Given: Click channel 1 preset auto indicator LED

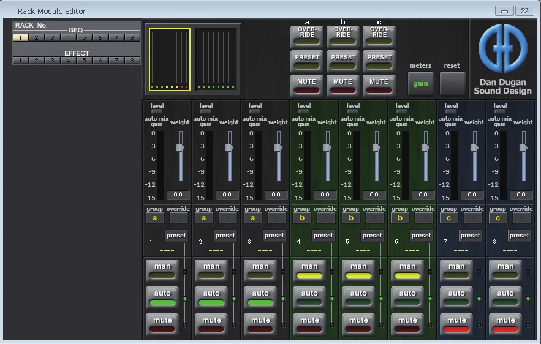Looking at the screenshot, I should pyautogui.click(x=185, y=299).
